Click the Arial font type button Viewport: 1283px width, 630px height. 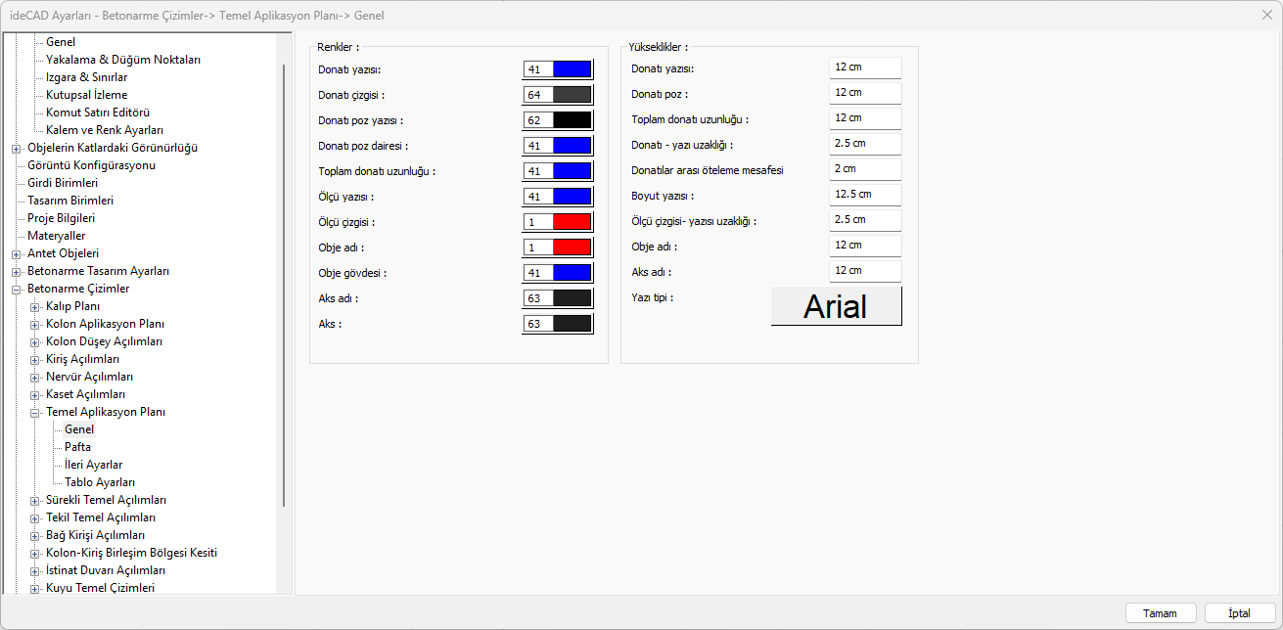[x=837, y=306]
